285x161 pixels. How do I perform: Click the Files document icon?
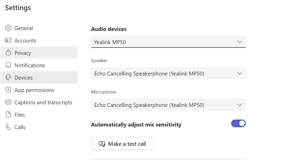coord(8,114)
